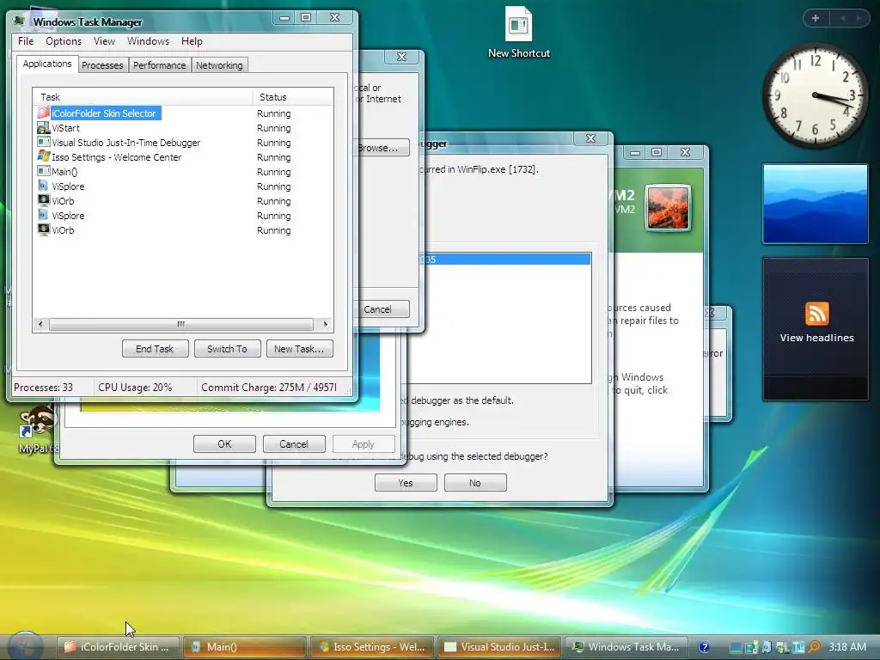Screen dimensions: 880x660
Task: Open the File menu in Task Manager
Action: pos(26,41)
